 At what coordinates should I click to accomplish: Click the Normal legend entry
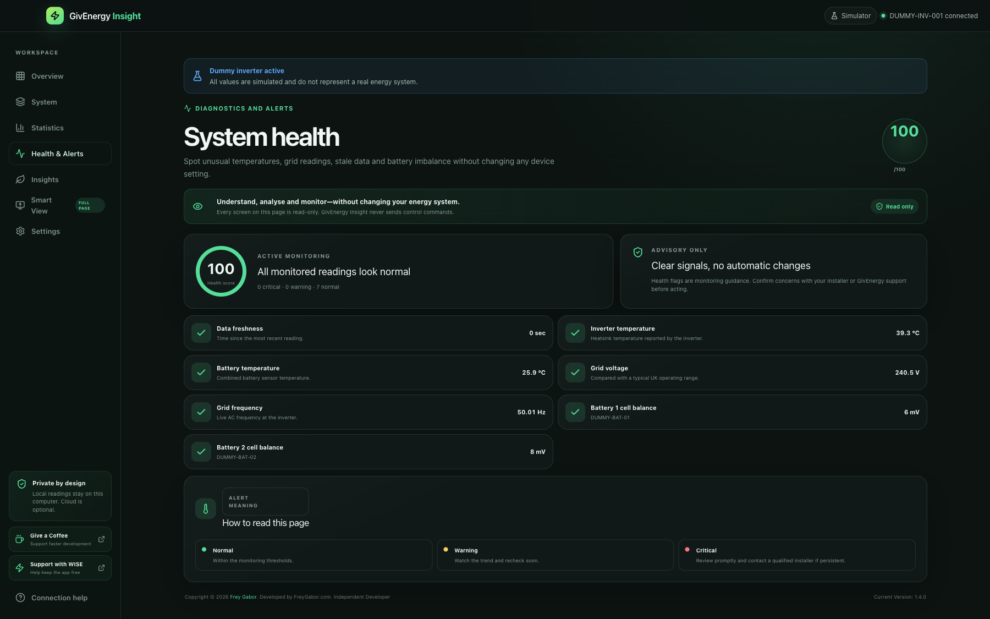[313, 555]
